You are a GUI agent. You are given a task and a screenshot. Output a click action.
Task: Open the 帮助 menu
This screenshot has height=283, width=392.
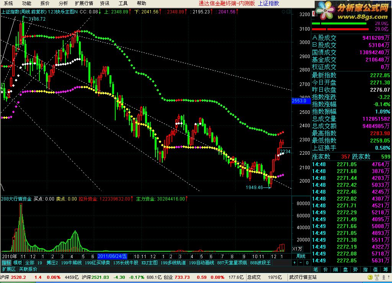pos(142,3)
